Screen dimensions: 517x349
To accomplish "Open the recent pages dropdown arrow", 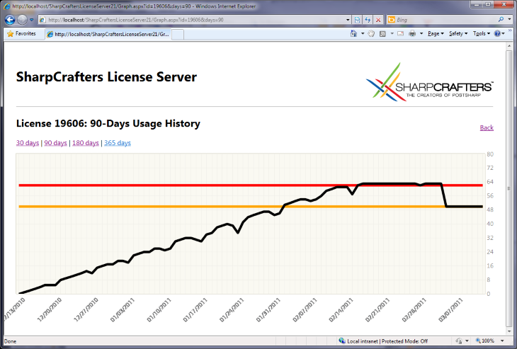I will [32, 20].
